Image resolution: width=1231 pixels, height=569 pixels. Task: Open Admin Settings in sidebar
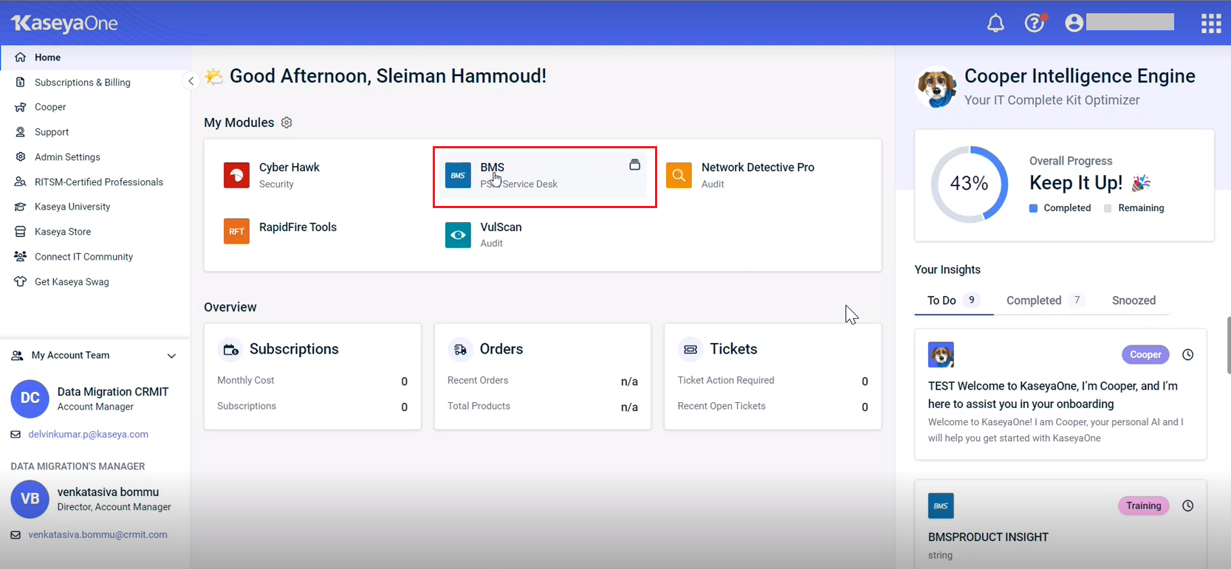(95, 157)
